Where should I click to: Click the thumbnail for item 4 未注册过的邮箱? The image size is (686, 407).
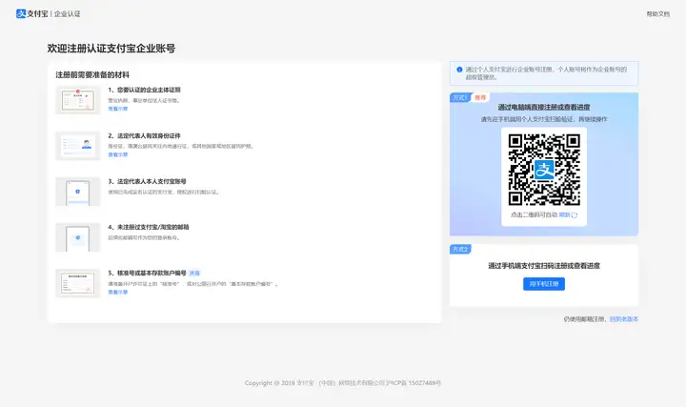tap(78, 237)
